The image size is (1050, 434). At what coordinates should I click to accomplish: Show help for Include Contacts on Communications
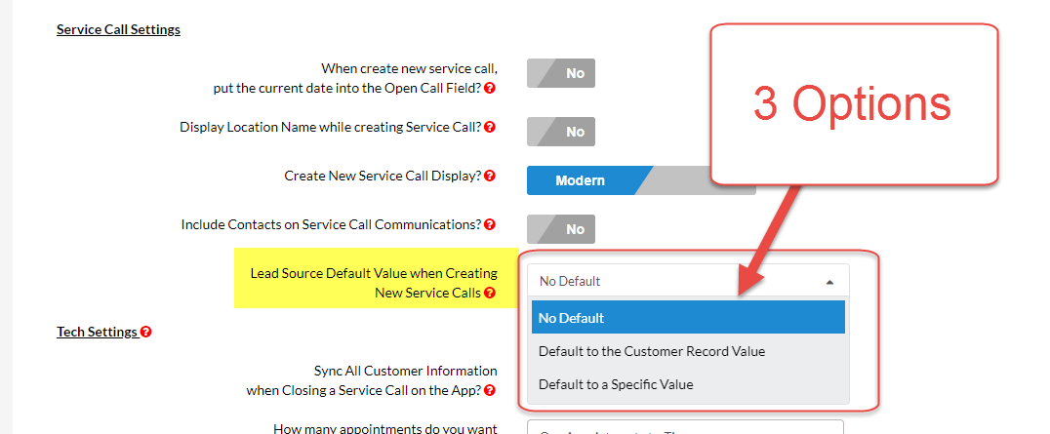[490, 225]
